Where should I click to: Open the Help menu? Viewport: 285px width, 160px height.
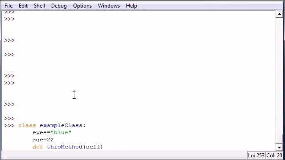(x=131, y=6)
